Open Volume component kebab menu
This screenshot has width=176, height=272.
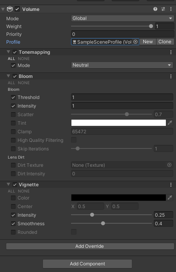[x=171, y=9]
